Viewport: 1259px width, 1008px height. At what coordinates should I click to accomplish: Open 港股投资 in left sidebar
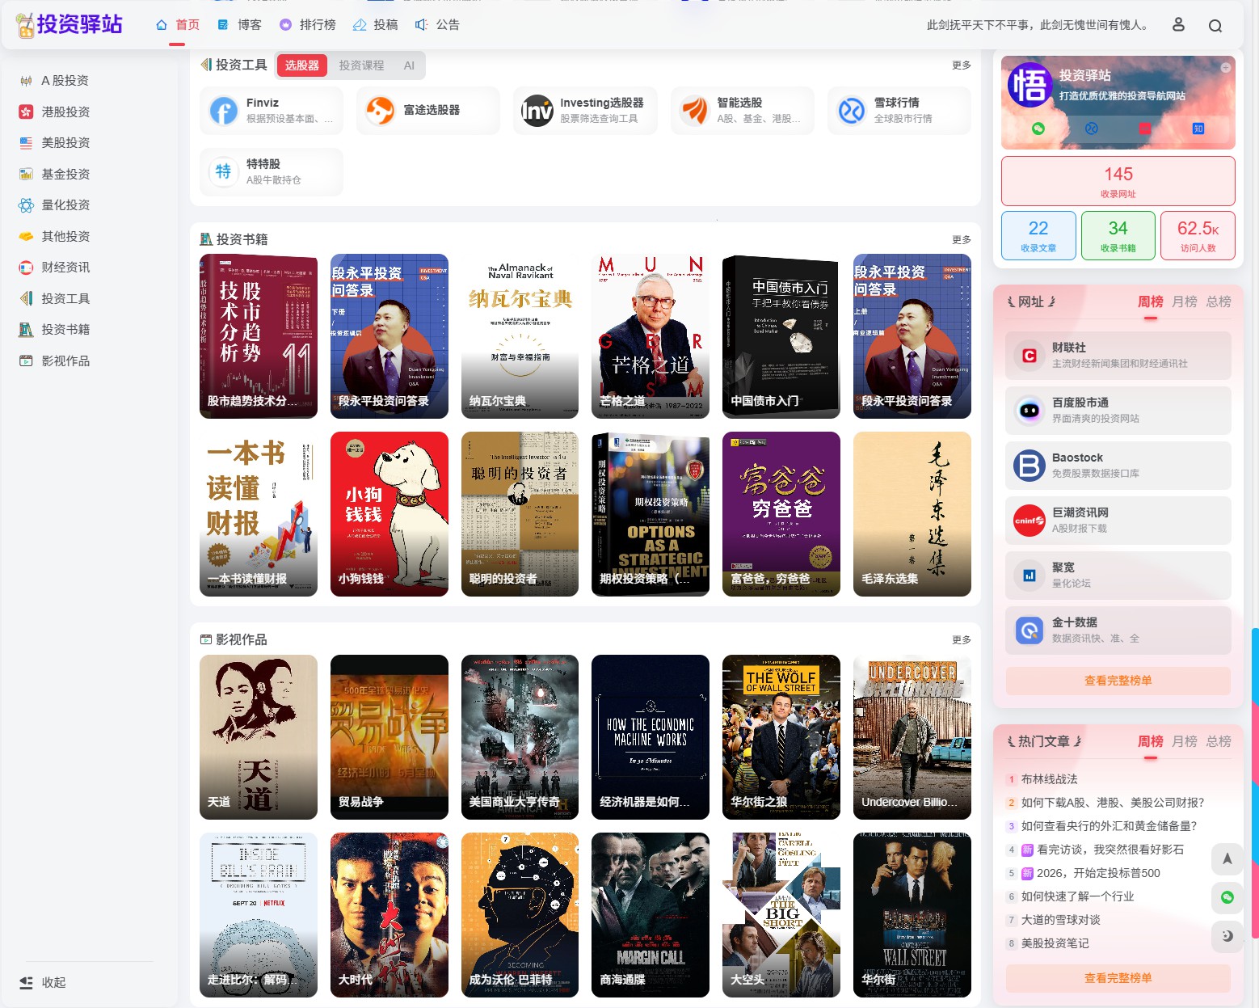[55, 112]
